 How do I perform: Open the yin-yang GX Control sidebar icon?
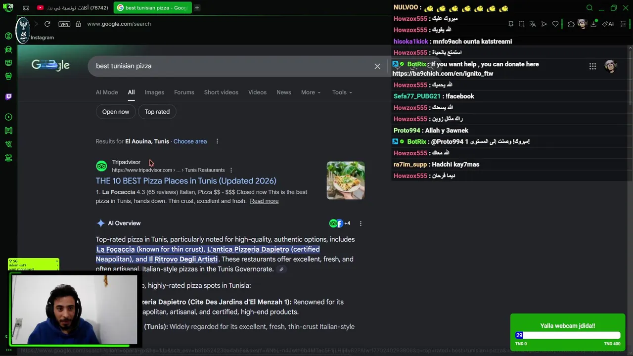(x=8, y=36)
